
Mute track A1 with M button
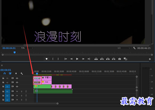pos(17,92)
